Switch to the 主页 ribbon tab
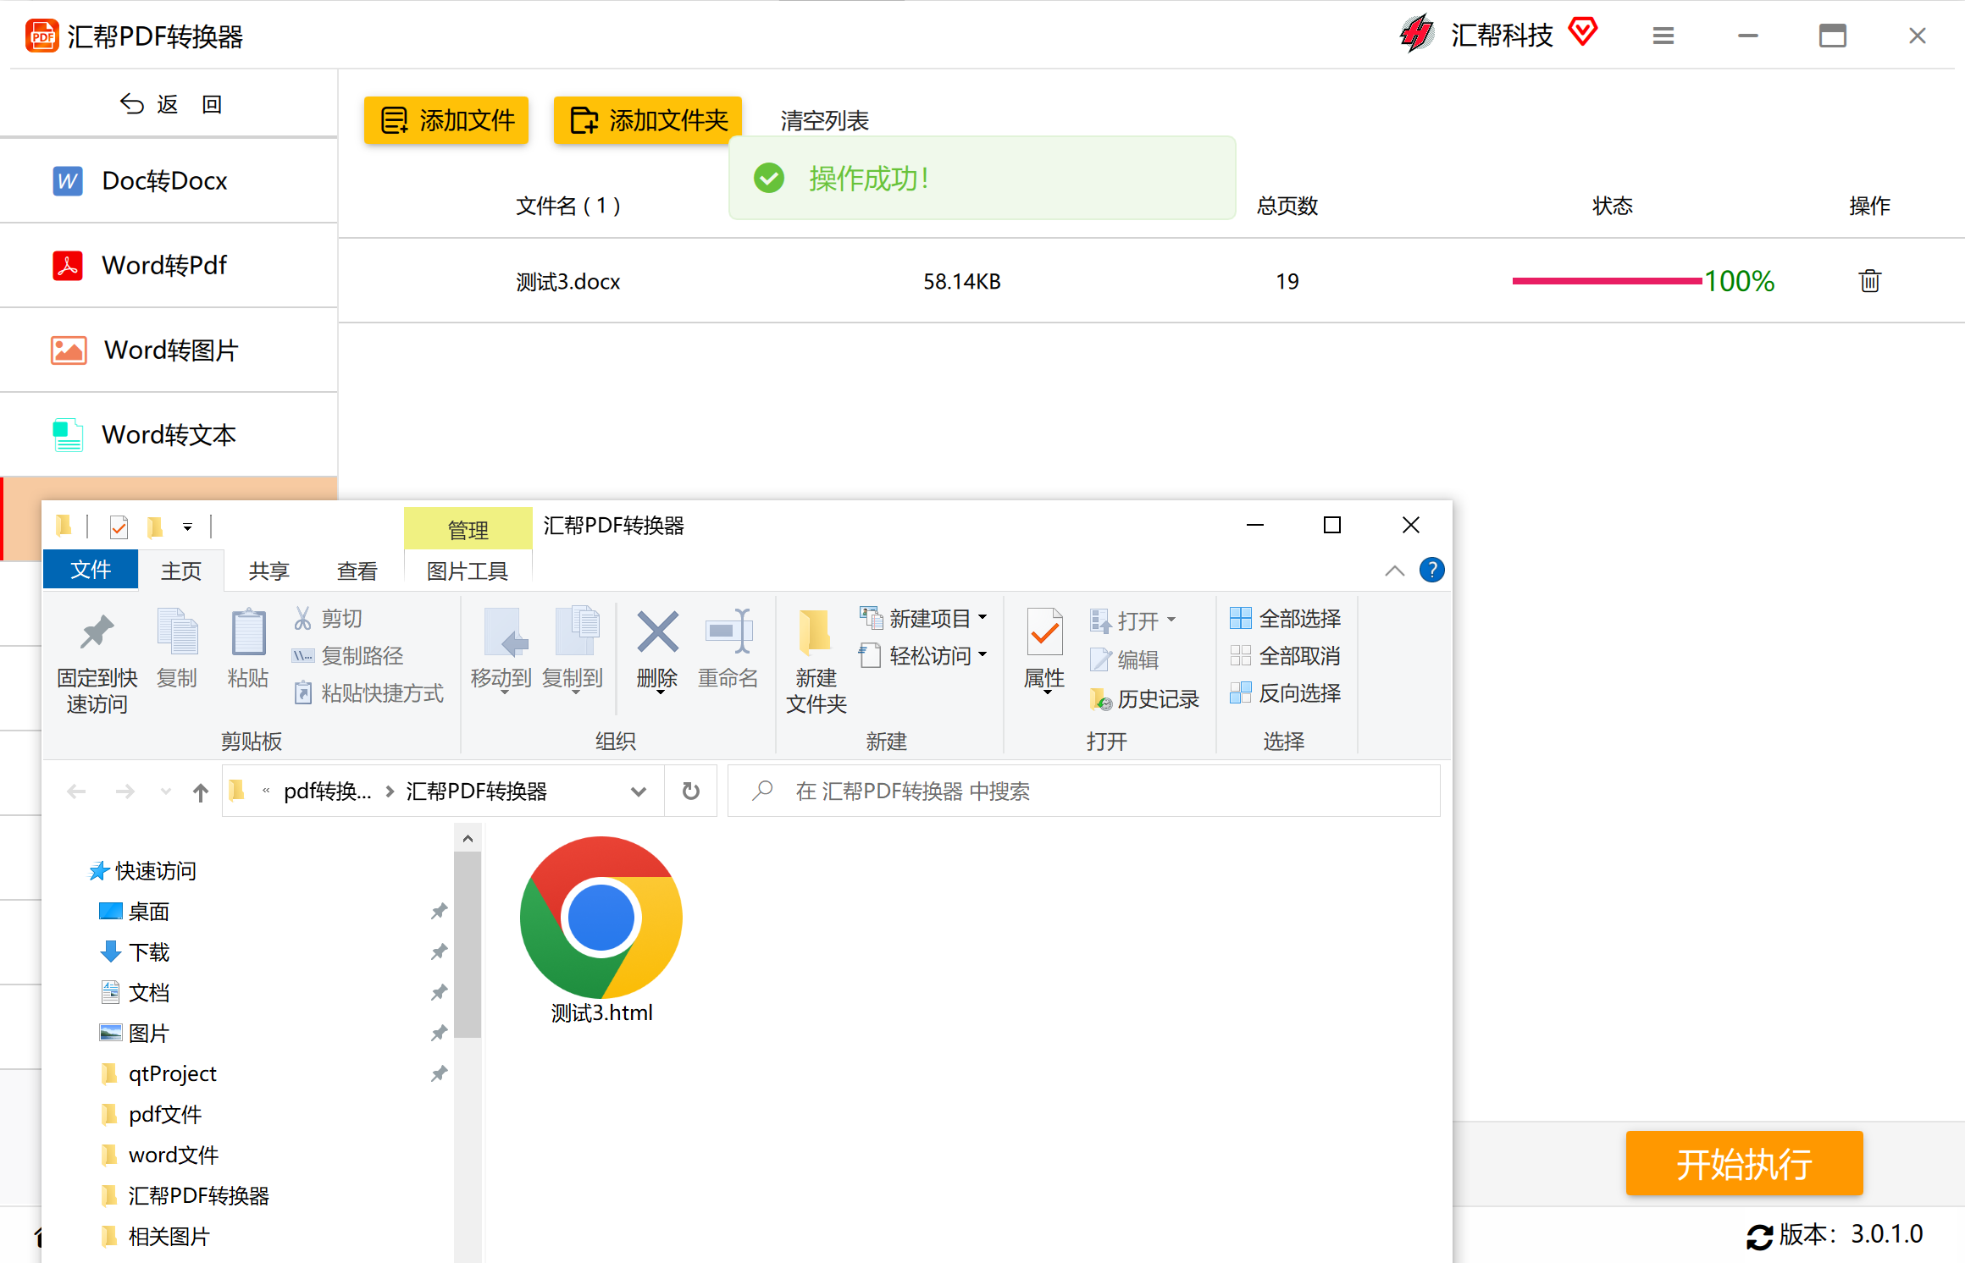 181,571
